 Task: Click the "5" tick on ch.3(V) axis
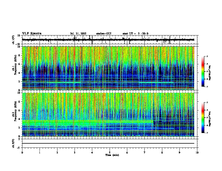(20, 139)
